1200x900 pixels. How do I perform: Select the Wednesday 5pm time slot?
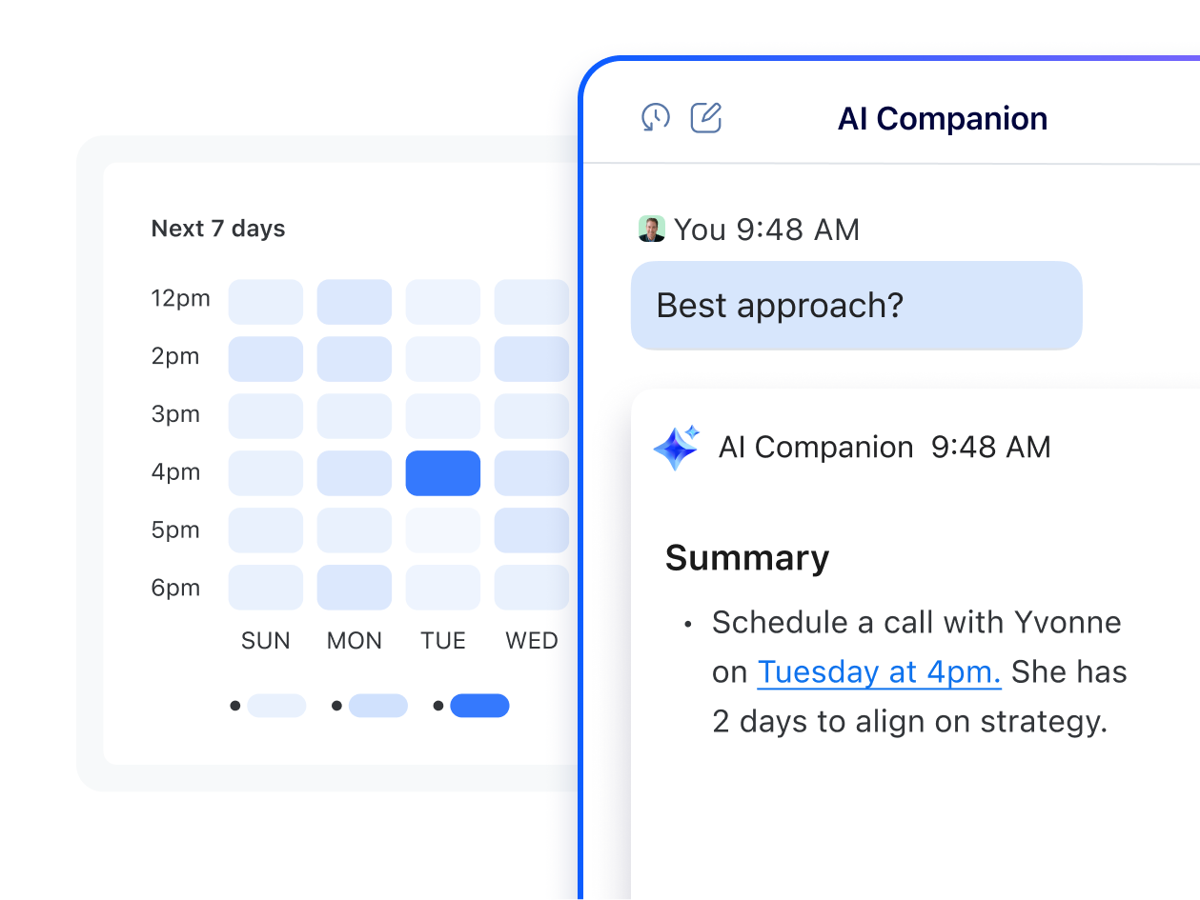[531, 530]
